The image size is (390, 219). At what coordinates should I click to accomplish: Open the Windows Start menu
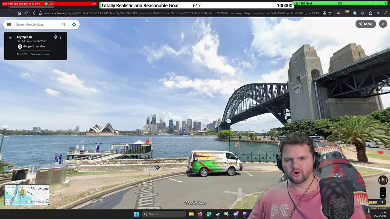click(136, 214)
